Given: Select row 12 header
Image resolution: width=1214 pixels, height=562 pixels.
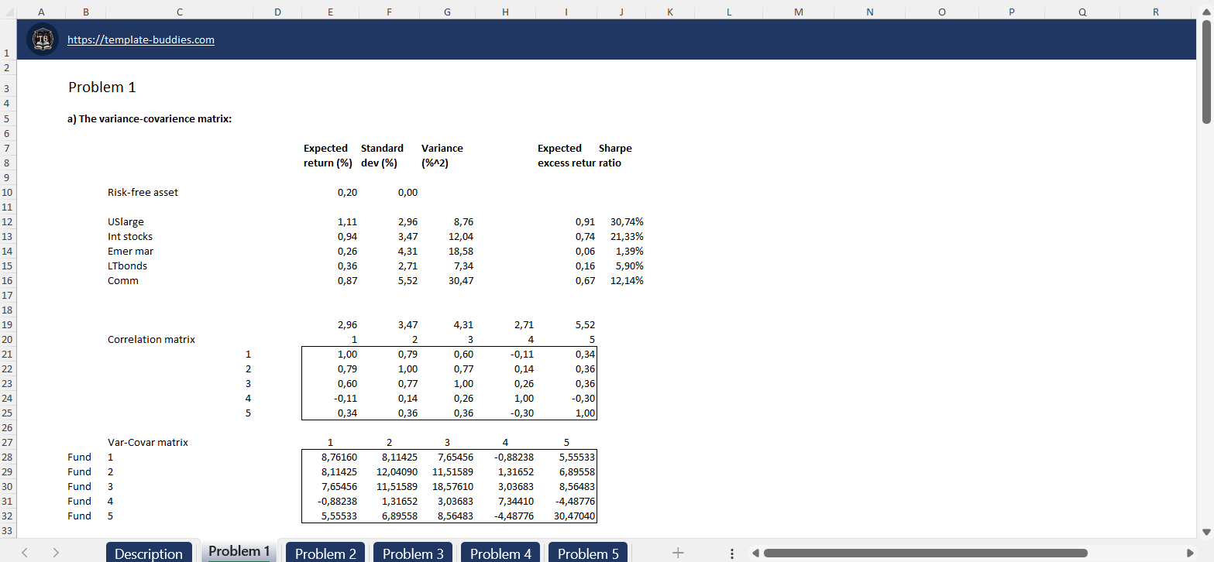Looking at the screenshot, I should [x=7, y=222].
